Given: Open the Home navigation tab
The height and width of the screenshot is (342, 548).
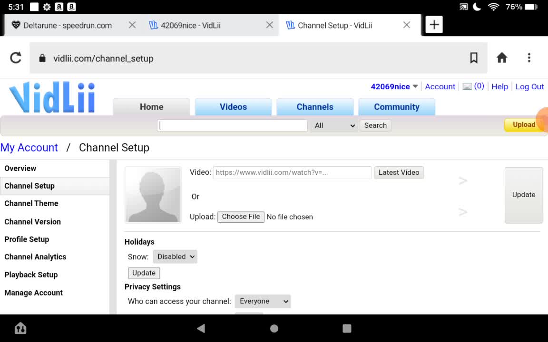Looking at the screenshot, I should click(151, 107).
